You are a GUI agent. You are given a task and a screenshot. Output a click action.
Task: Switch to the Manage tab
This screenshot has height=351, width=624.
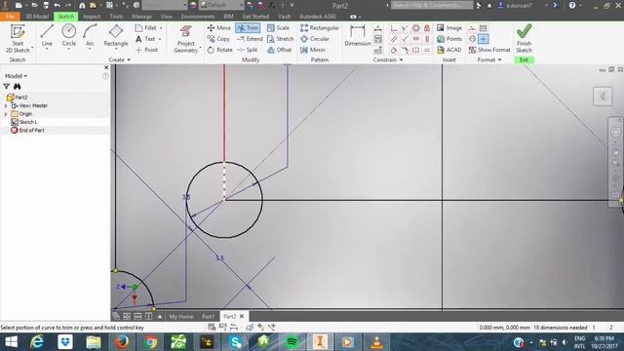point(141,17)
